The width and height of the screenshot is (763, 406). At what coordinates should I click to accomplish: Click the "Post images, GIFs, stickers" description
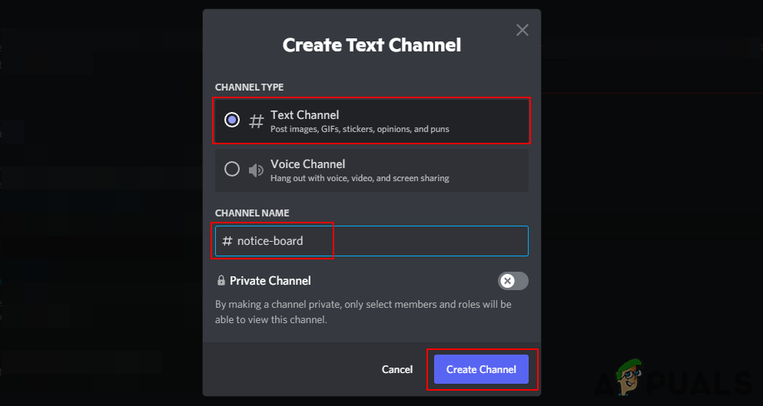point(360,130)
